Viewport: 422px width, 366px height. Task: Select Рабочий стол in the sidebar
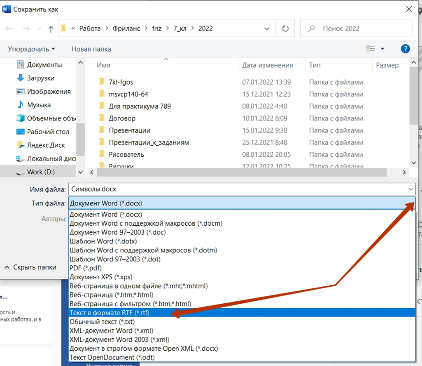(43, 132)
